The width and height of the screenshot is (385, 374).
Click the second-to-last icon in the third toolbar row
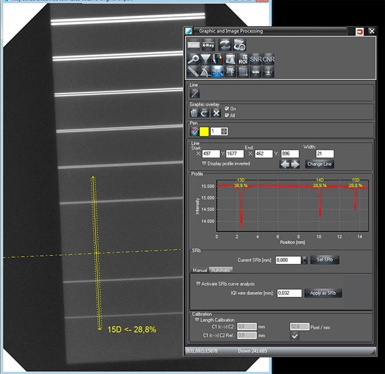pyautogui.click(x=256, y=72)
